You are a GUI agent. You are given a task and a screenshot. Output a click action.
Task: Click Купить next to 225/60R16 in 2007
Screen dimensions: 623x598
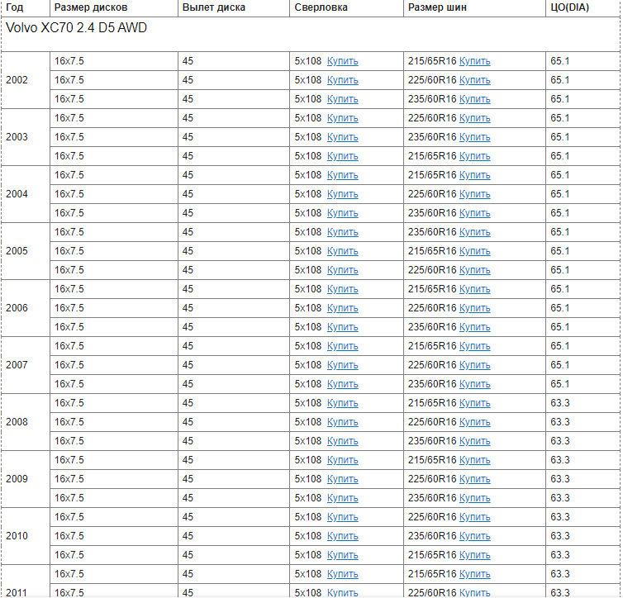(475, 365)
